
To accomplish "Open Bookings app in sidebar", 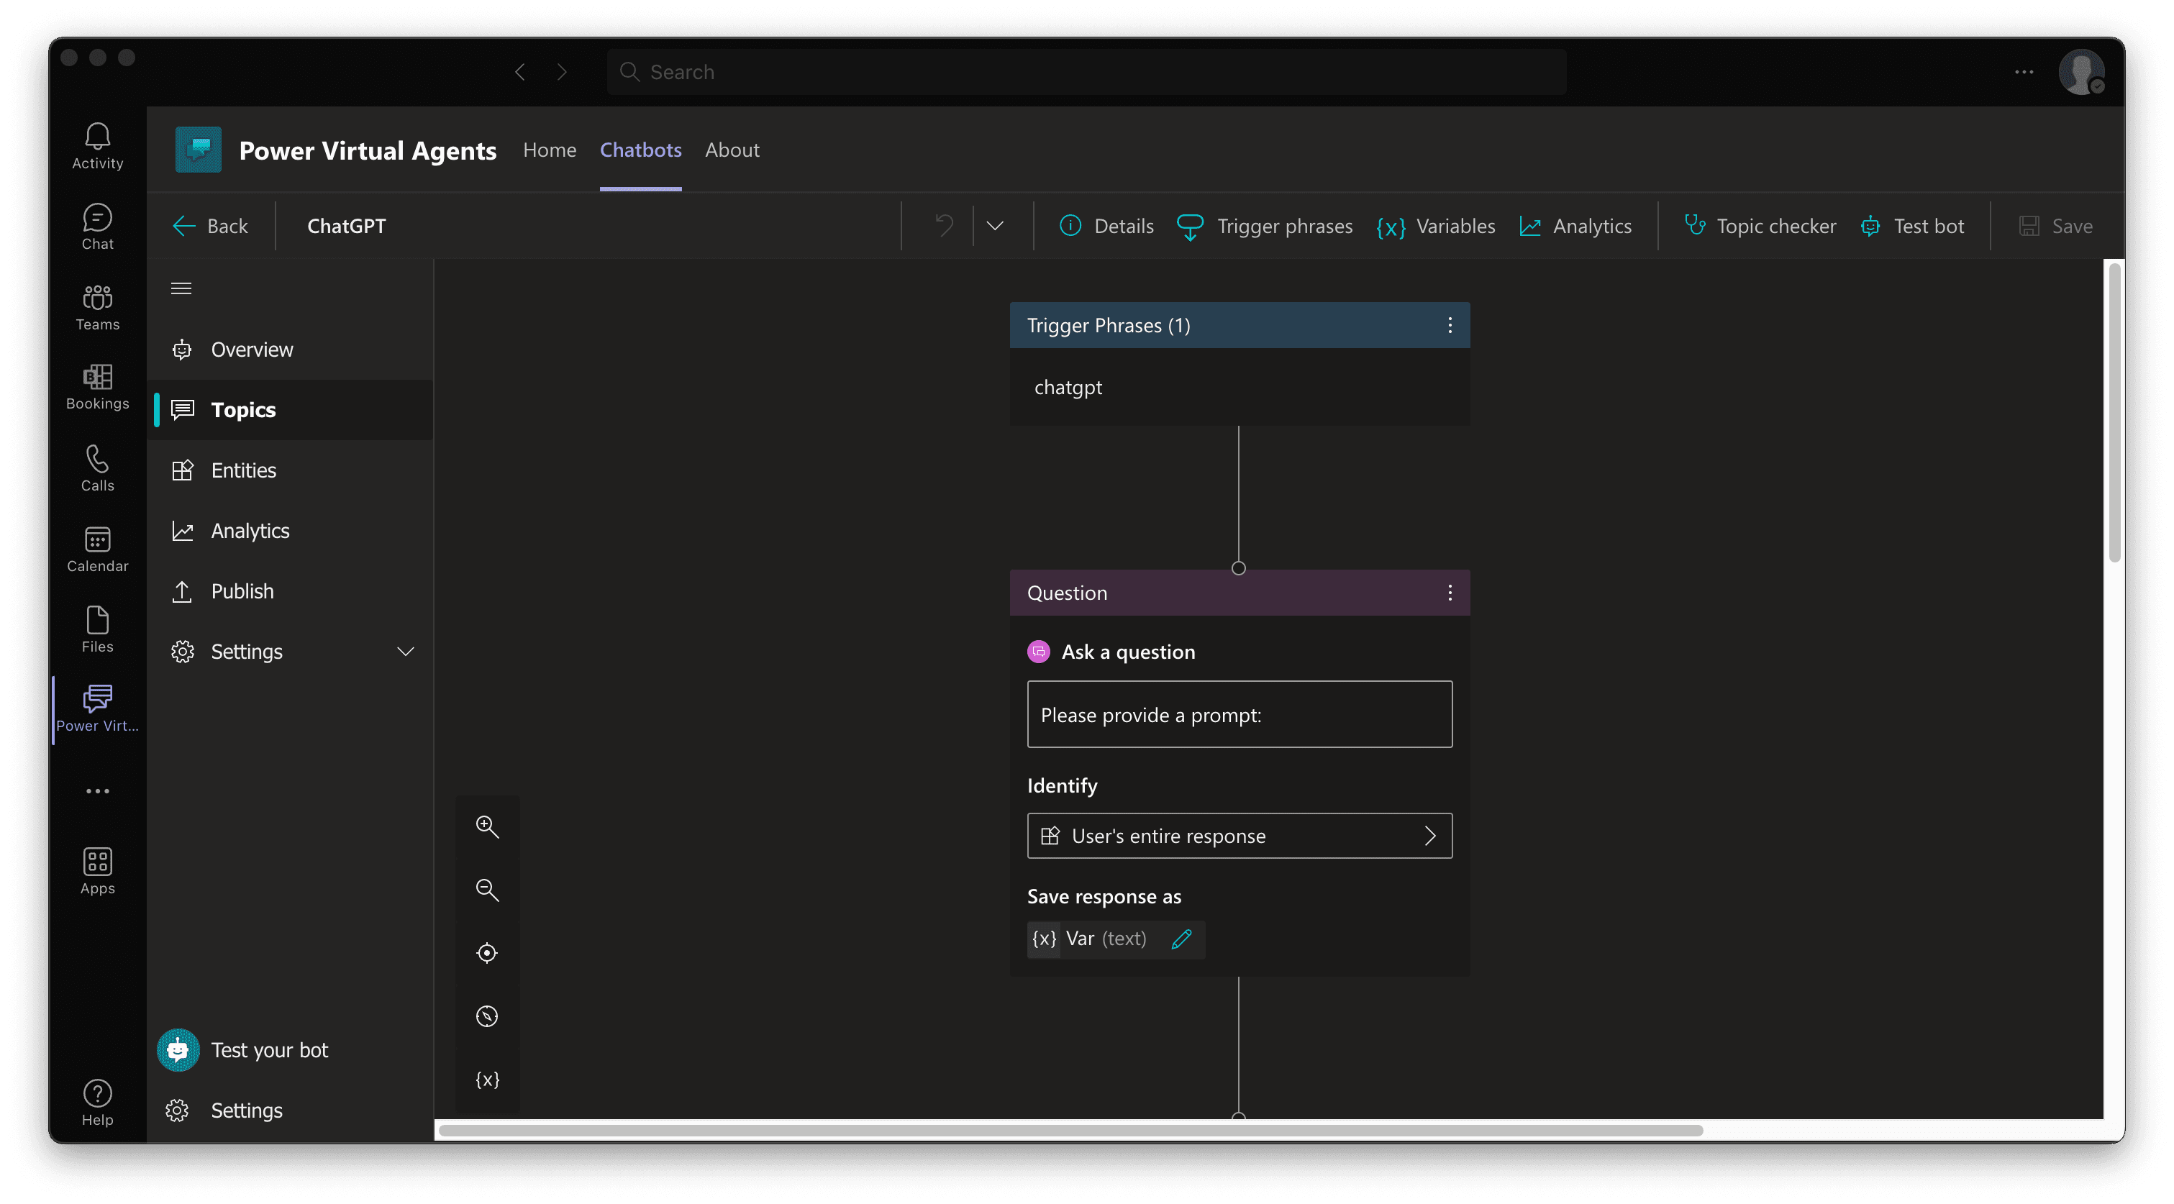I will [97, 388].
